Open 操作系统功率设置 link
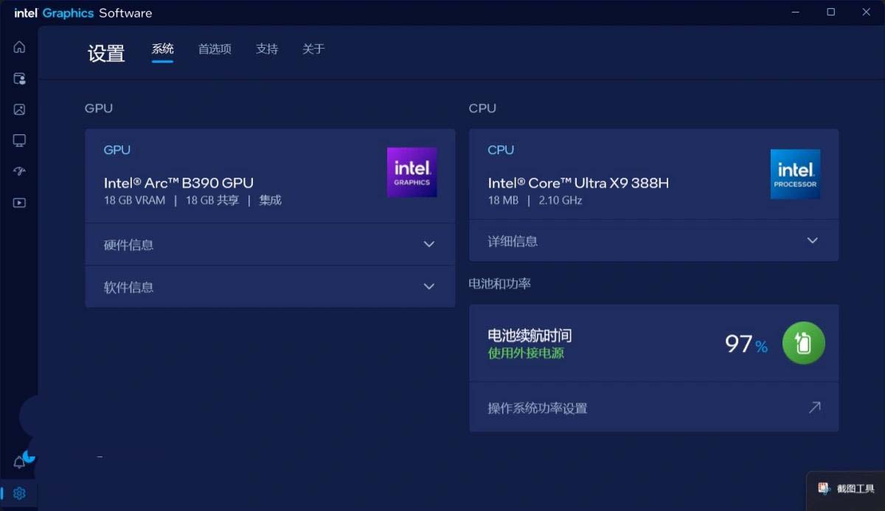 click(x=653, y=407)
